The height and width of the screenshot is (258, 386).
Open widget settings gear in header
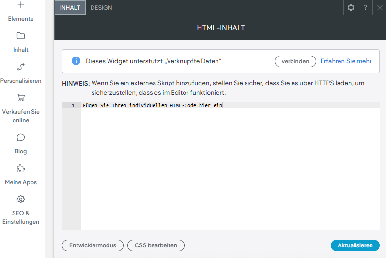click(351, 8)
